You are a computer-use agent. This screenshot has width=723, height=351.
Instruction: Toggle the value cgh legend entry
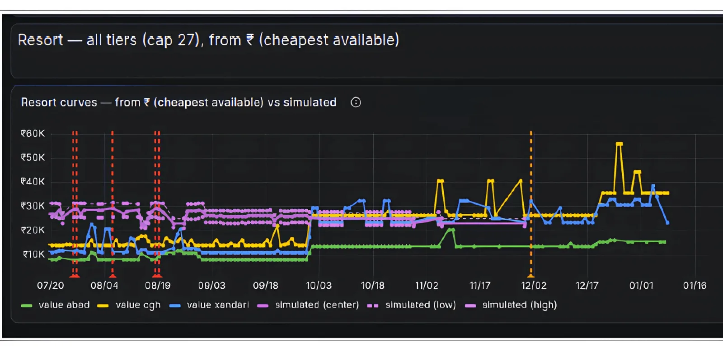point(129,305)
